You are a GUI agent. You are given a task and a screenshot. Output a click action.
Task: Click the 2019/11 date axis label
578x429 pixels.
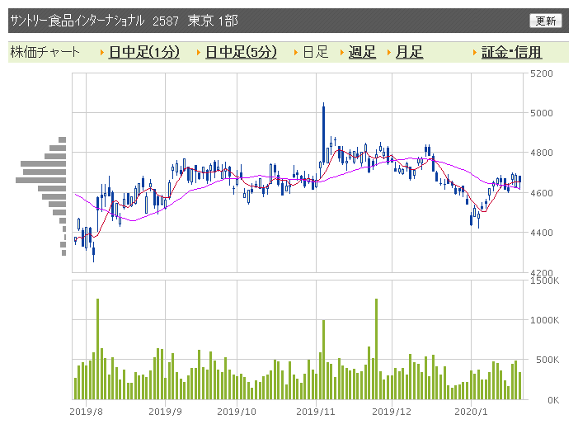[316, 412]
